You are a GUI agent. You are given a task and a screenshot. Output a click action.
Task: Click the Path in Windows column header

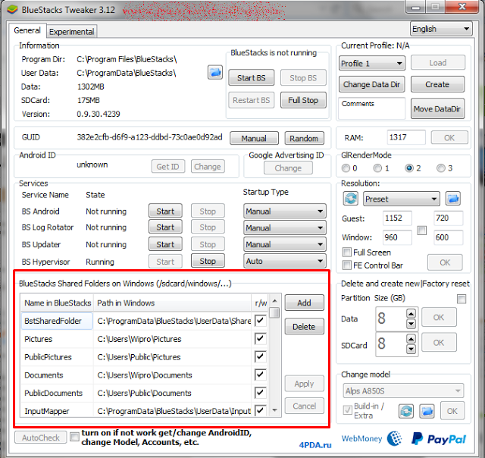tap(173, 303)
